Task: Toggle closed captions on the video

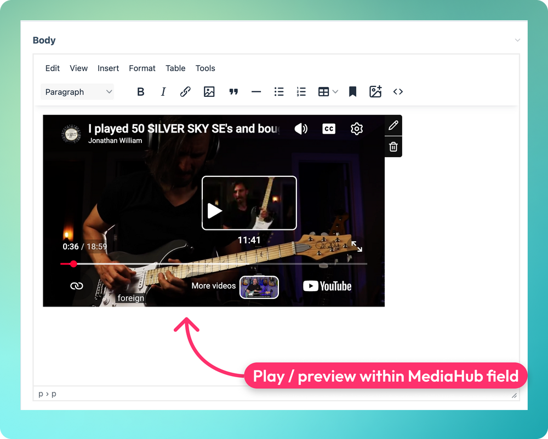Action: tap(329, 129)
